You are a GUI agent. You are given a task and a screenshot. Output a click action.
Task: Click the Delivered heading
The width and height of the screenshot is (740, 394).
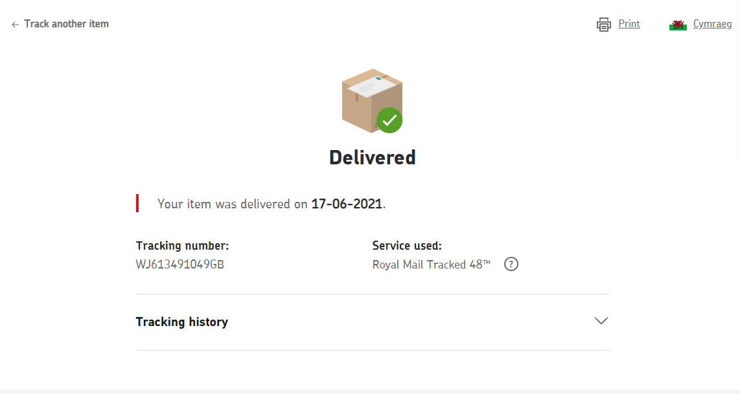372,157
